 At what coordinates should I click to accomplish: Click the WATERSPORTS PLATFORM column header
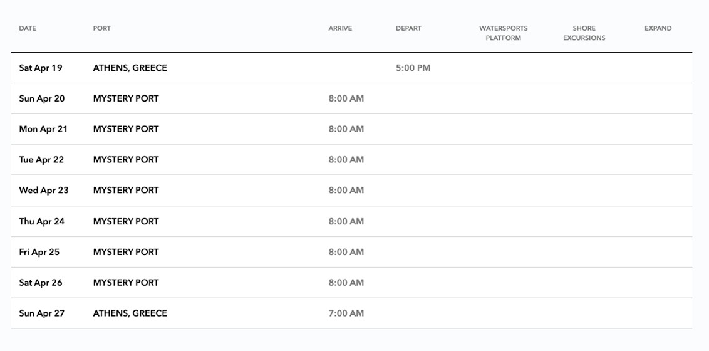coord(503,33)
